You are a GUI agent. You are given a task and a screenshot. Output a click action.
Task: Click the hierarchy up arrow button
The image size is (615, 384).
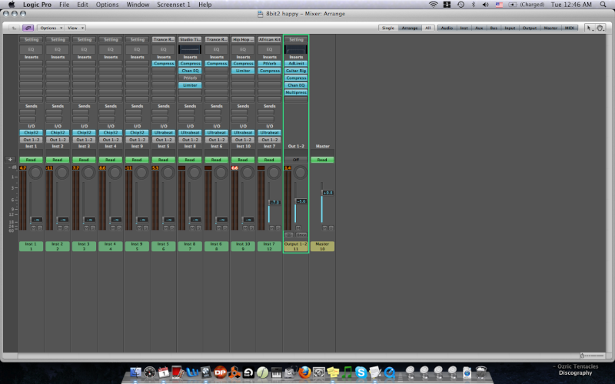(14, 28)
